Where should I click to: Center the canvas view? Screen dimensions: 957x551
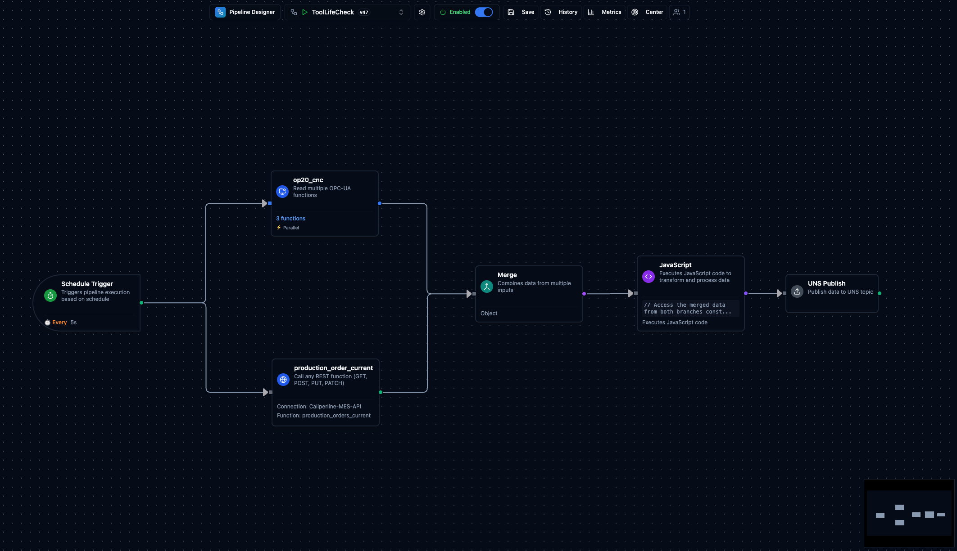[648, 12]
